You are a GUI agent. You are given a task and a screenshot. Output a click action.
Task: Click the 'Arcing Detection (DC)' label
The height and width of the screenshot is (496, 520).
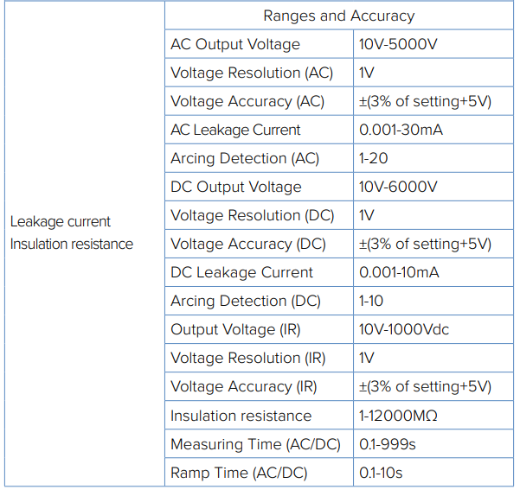246,301
